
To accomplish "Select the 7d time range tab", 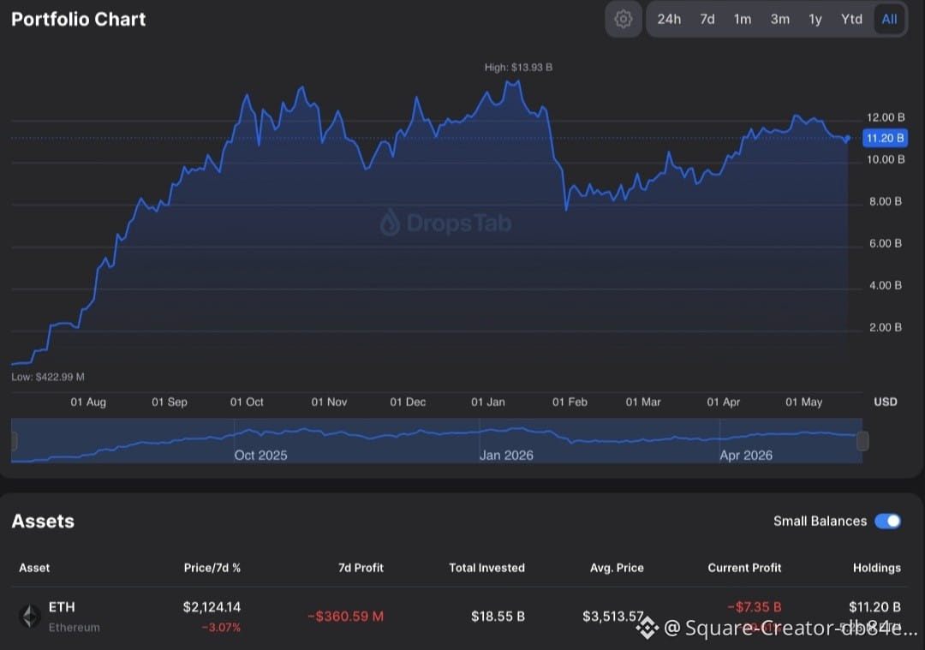I will tap(707, 20).
